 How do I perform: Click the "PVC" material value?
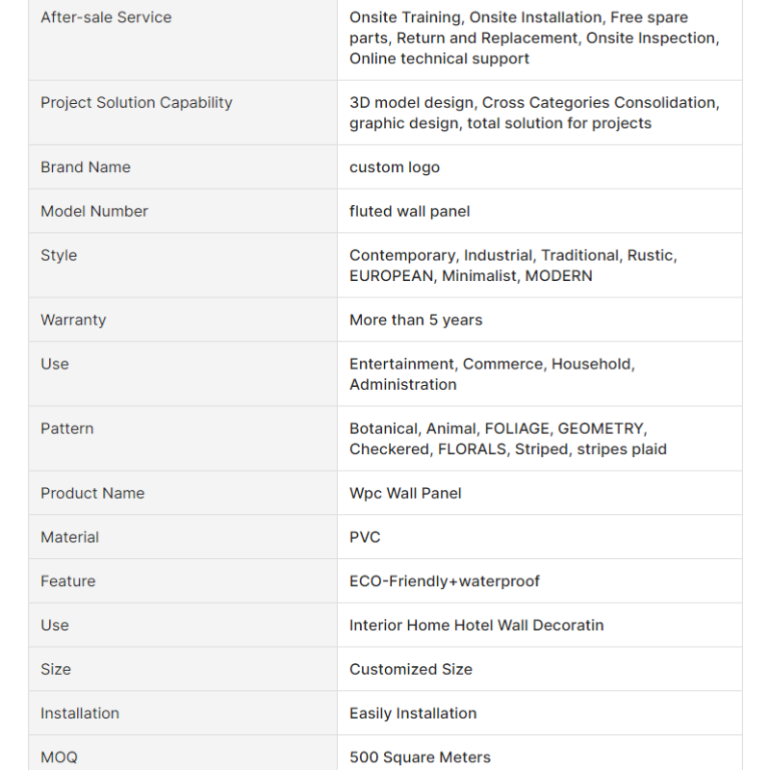pyautogui.click(x=365, y=537)
